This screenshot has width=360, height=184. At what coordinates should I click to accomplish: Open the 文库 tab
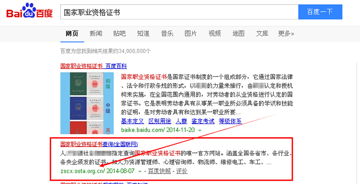point(262,34)
